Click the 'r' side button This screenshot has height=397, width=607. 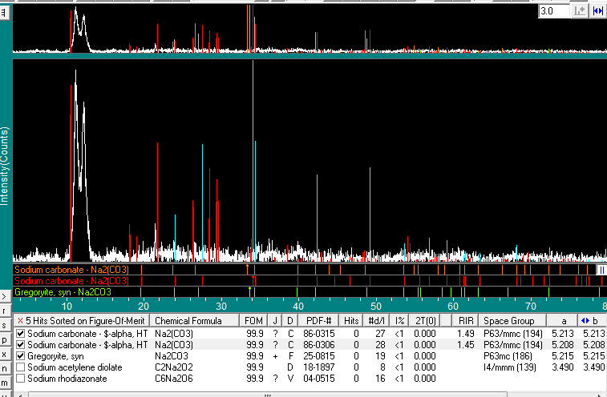click(4, 311)
